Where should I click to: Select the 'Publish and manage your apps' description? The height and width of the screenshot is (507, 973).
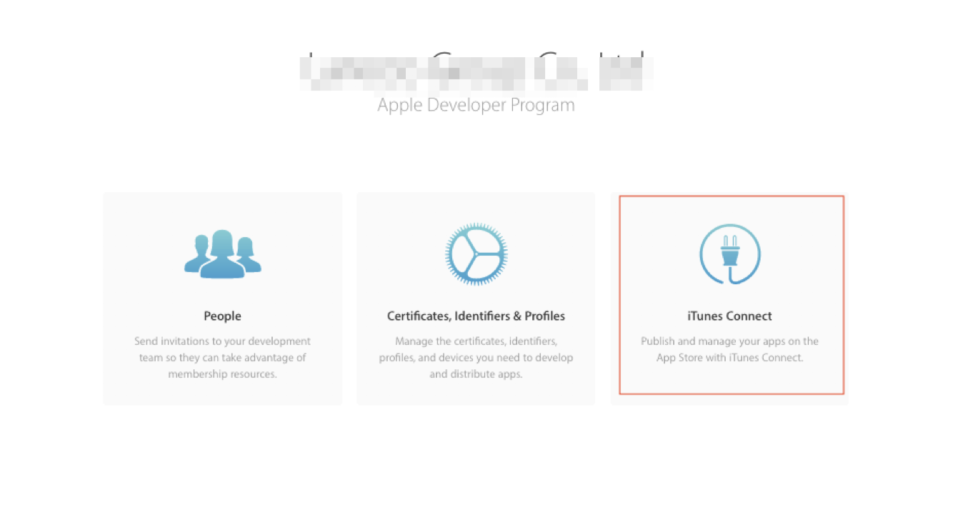click(729, 349)
